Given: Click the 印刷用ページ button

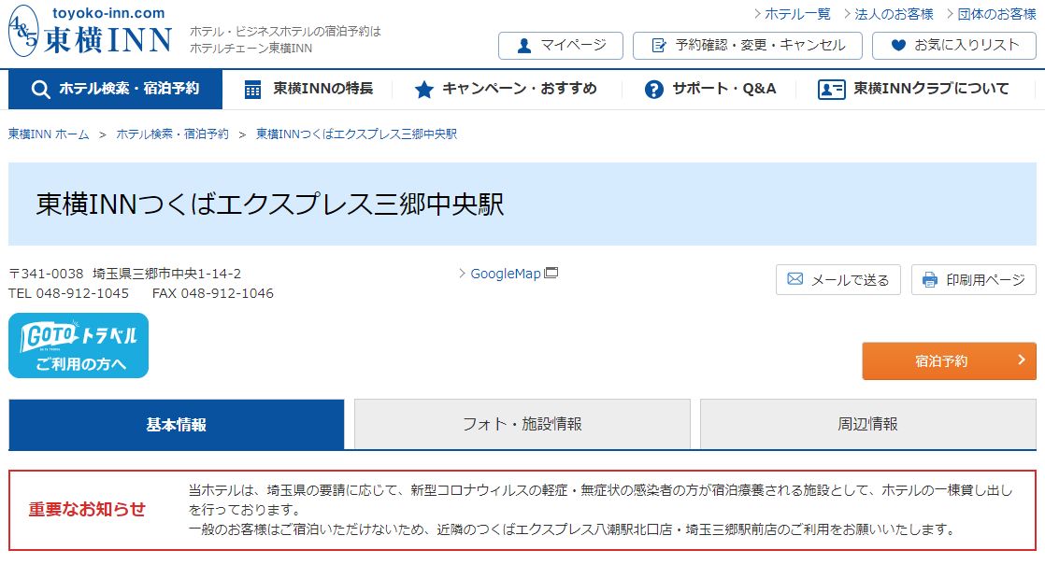Looking at the screenshot, I should click(x=974, y=280).
